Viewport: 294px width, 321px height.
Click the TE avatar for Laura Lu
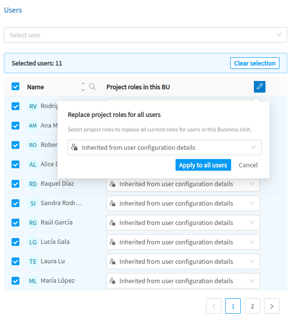(33, 261)
